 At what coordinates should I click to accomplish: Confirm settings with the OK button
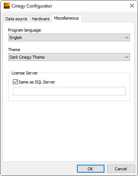tap(90, 169)
